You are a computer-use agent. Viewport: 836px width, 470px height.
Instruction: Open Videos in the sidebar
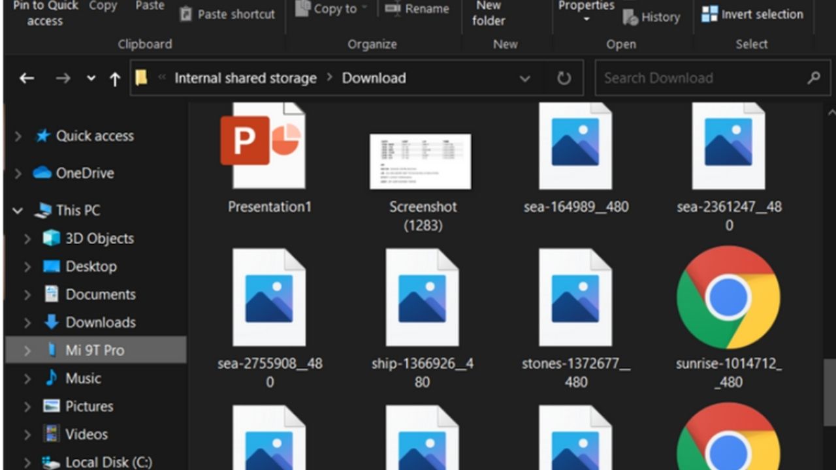click(75, 435)
